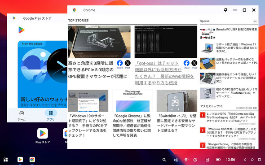This screenshot has height=165, width=265.
Task: Click the サポート終了目前！Windows 11 Special item text
Action: pyautogui.click(x=237, y=48)
